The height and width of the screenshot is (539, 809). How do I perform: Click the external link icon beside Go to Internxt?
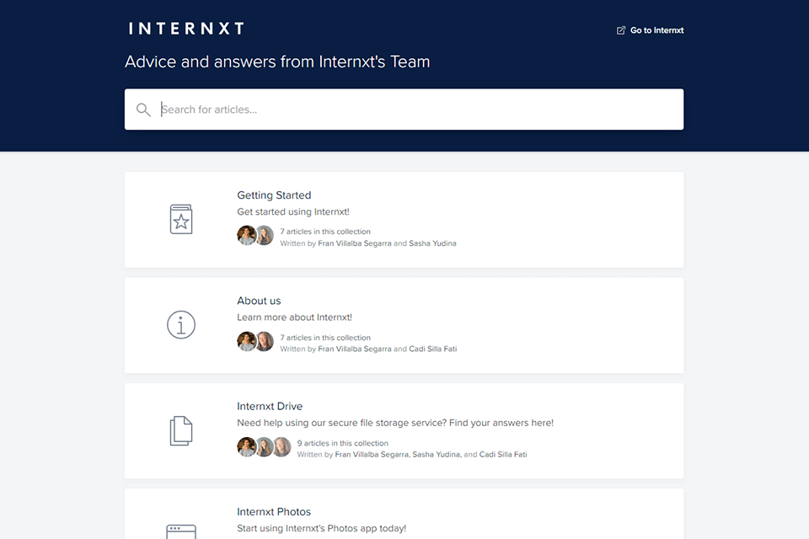(621, 30)
